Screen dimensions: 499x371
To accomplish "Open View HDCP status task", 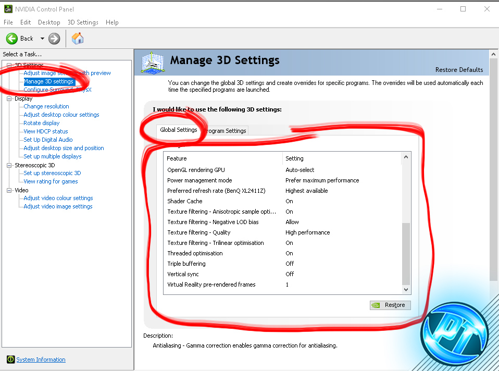I will 45,131.
